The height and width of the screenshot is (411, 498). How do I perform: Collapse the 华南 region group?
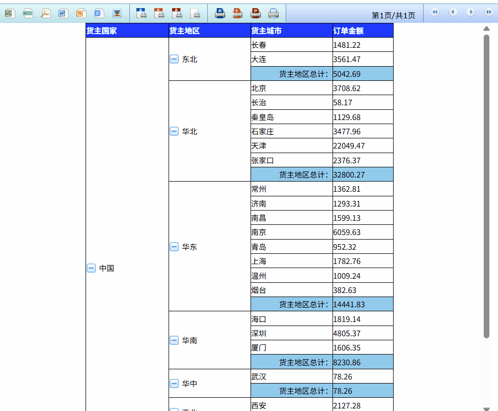174,340
